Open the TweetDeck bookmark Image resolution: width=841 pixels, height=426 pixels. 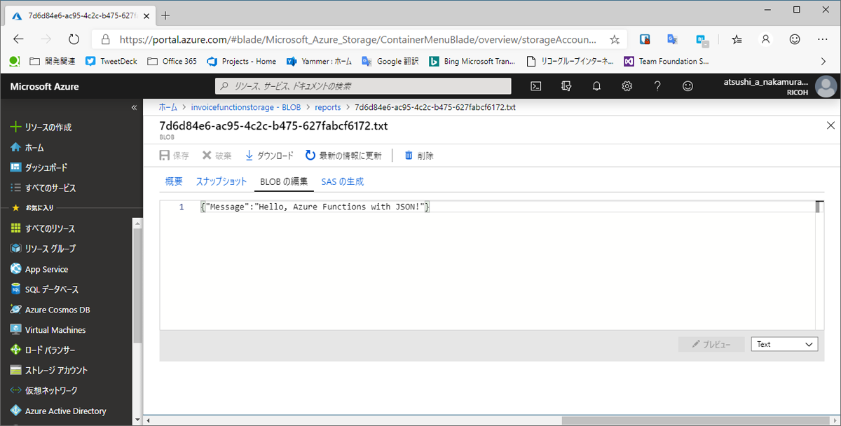[111, 62]
